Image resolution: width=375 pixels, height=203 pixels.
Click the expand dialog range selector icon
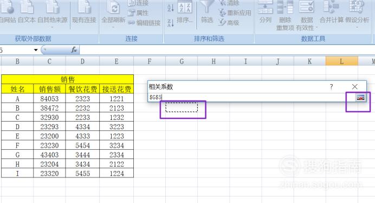point(361,97)
